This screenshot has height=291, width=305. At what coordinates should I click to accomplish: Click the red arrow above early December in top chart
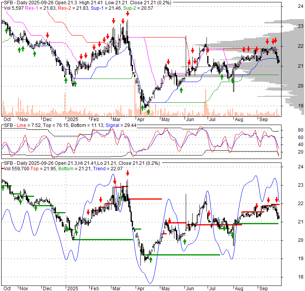point(47,35)
